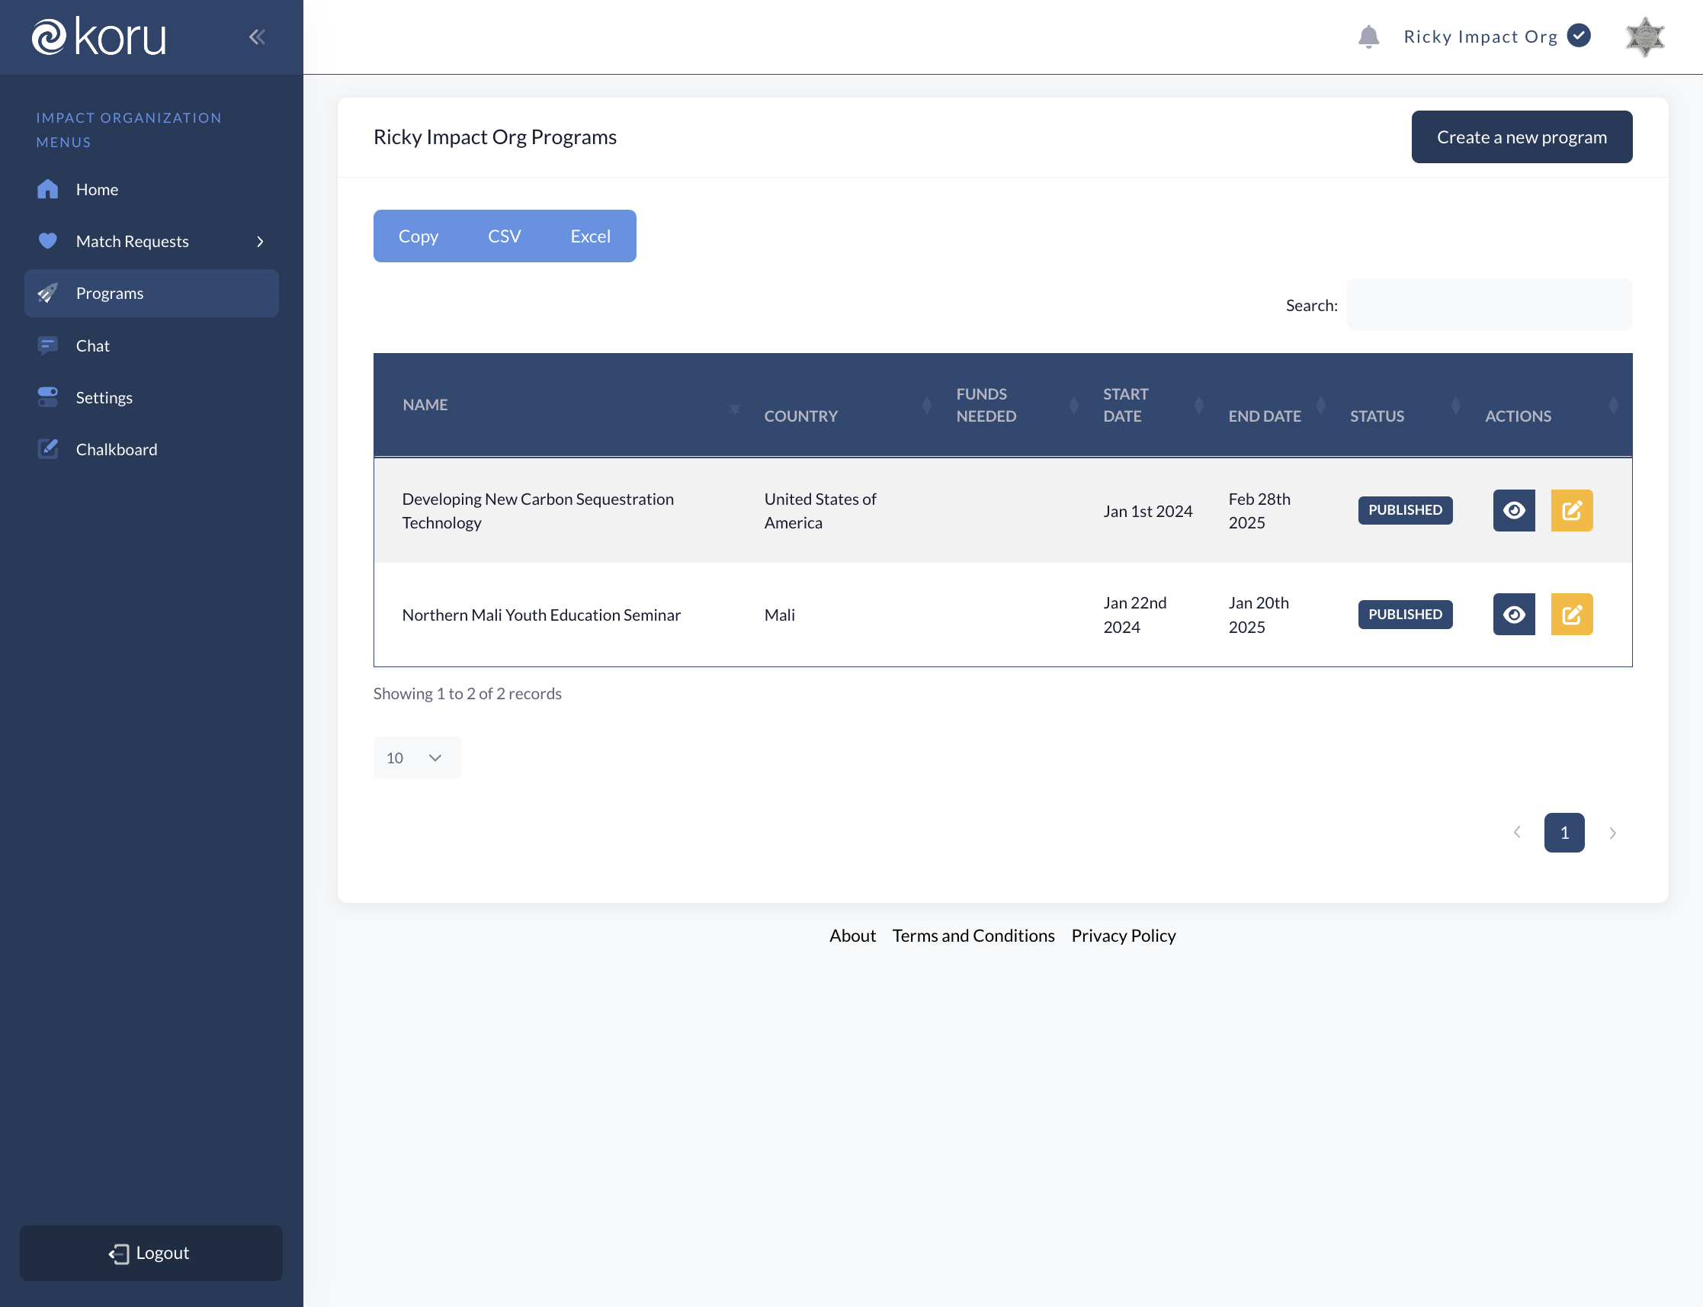Screen dimensions: 1703x1307
Task: Copy the table with the Copy button
Action: 419,236
